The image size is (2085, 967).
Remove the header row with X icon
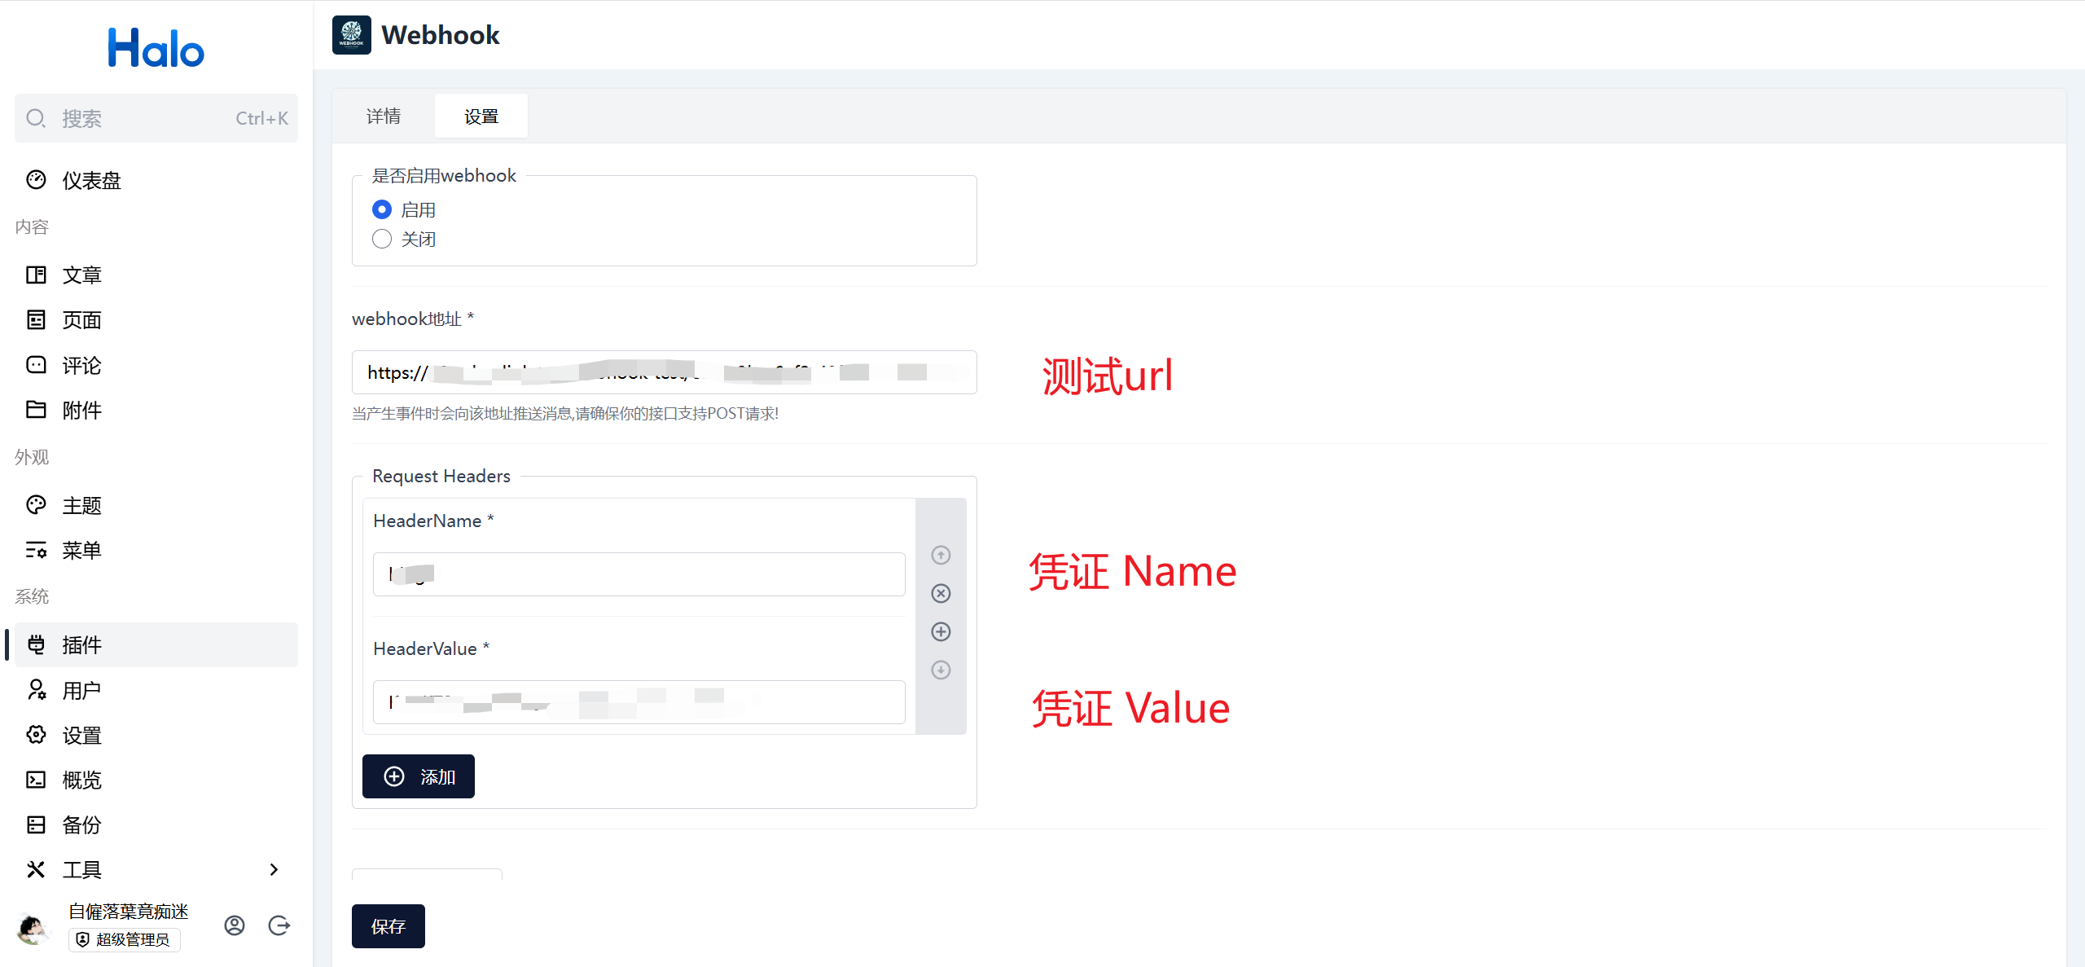pos(941,593)
